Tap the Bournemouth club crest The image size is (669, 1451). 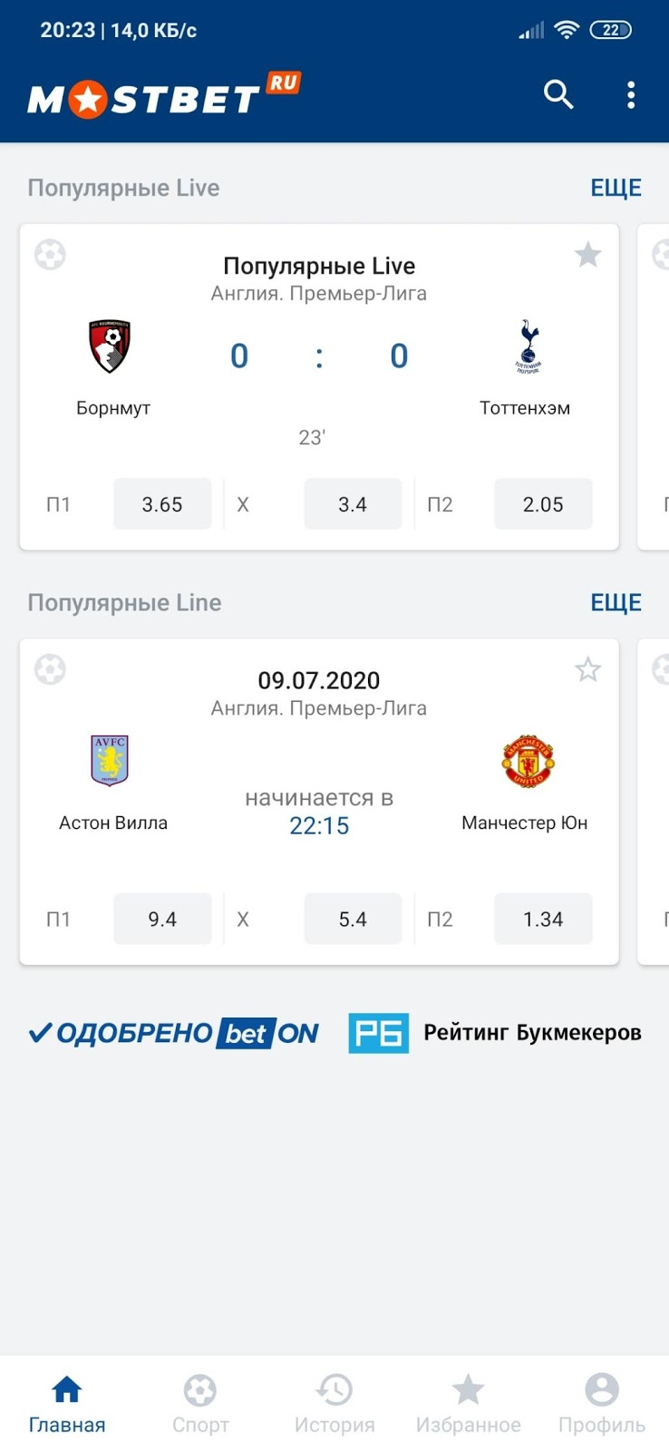(x=110, y=346)
